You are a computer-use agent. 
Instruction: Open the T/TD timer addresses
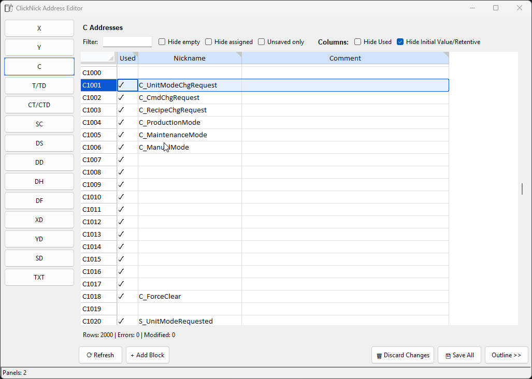pyautogui.click(x=39, y=86)
